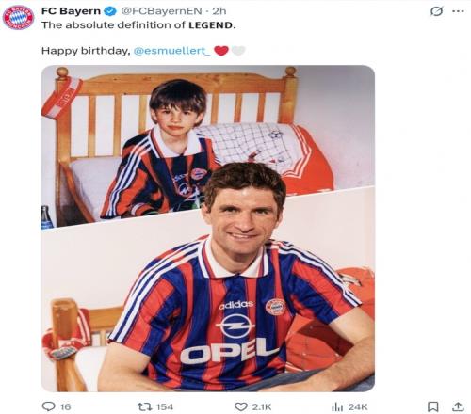Like the post with the heart icon
Image resolution: width=471 pixels, height=414 pixels.
[x=241, y=406]
